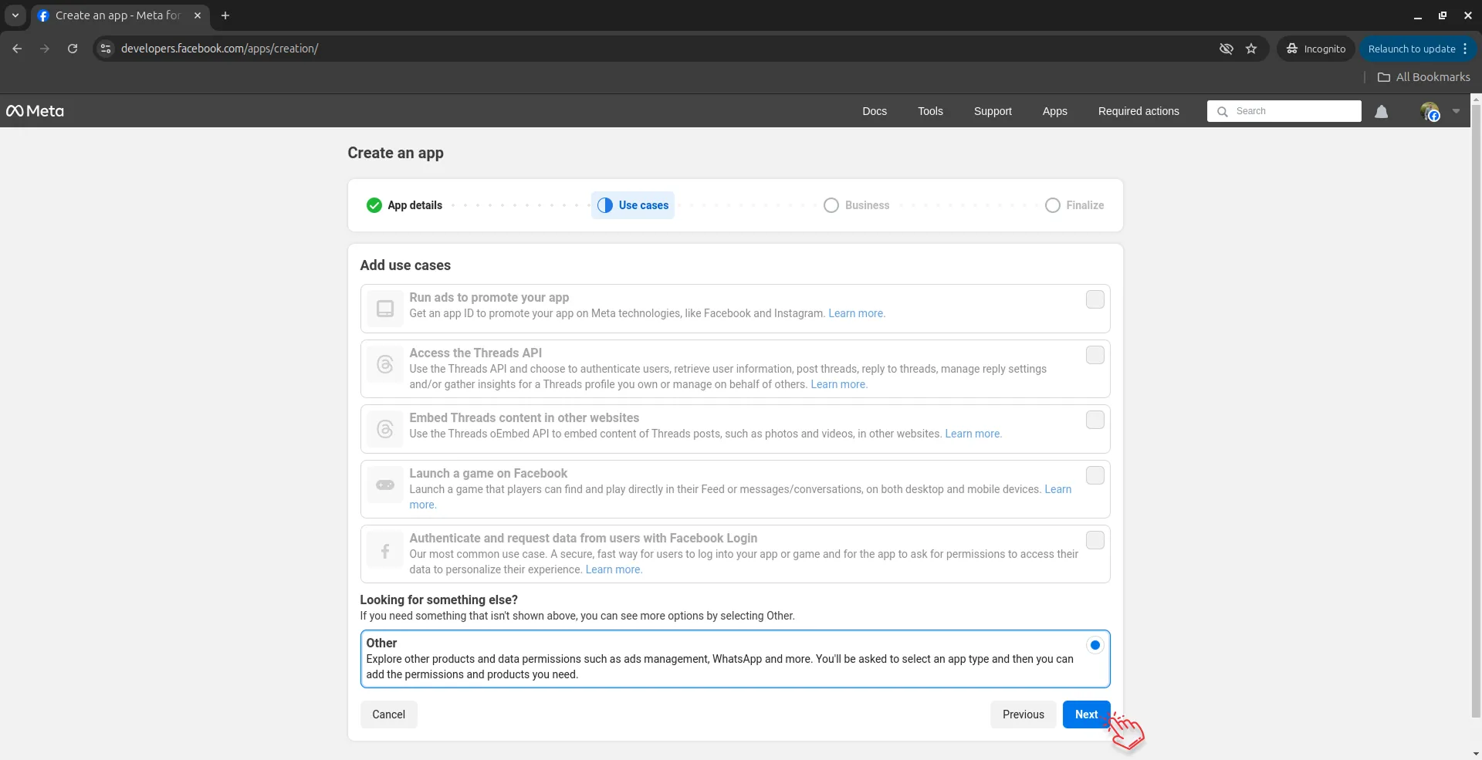The height and width of the screenshot is (760, 1482).
Task: Open the Required actions menu item
Action: coord(1139,110)
